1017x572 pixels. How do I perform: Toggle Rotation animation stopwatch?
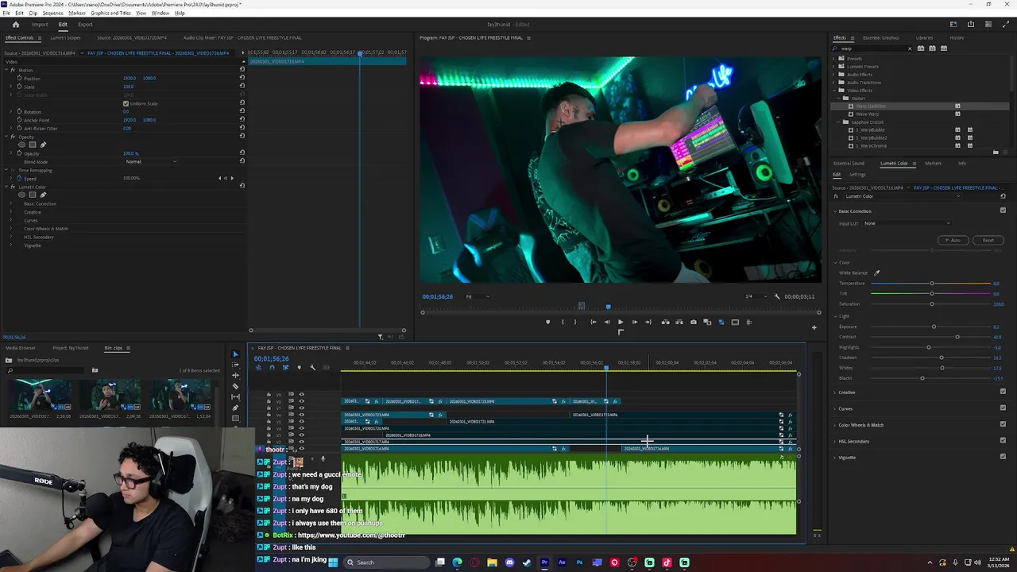tap(20, 111)
